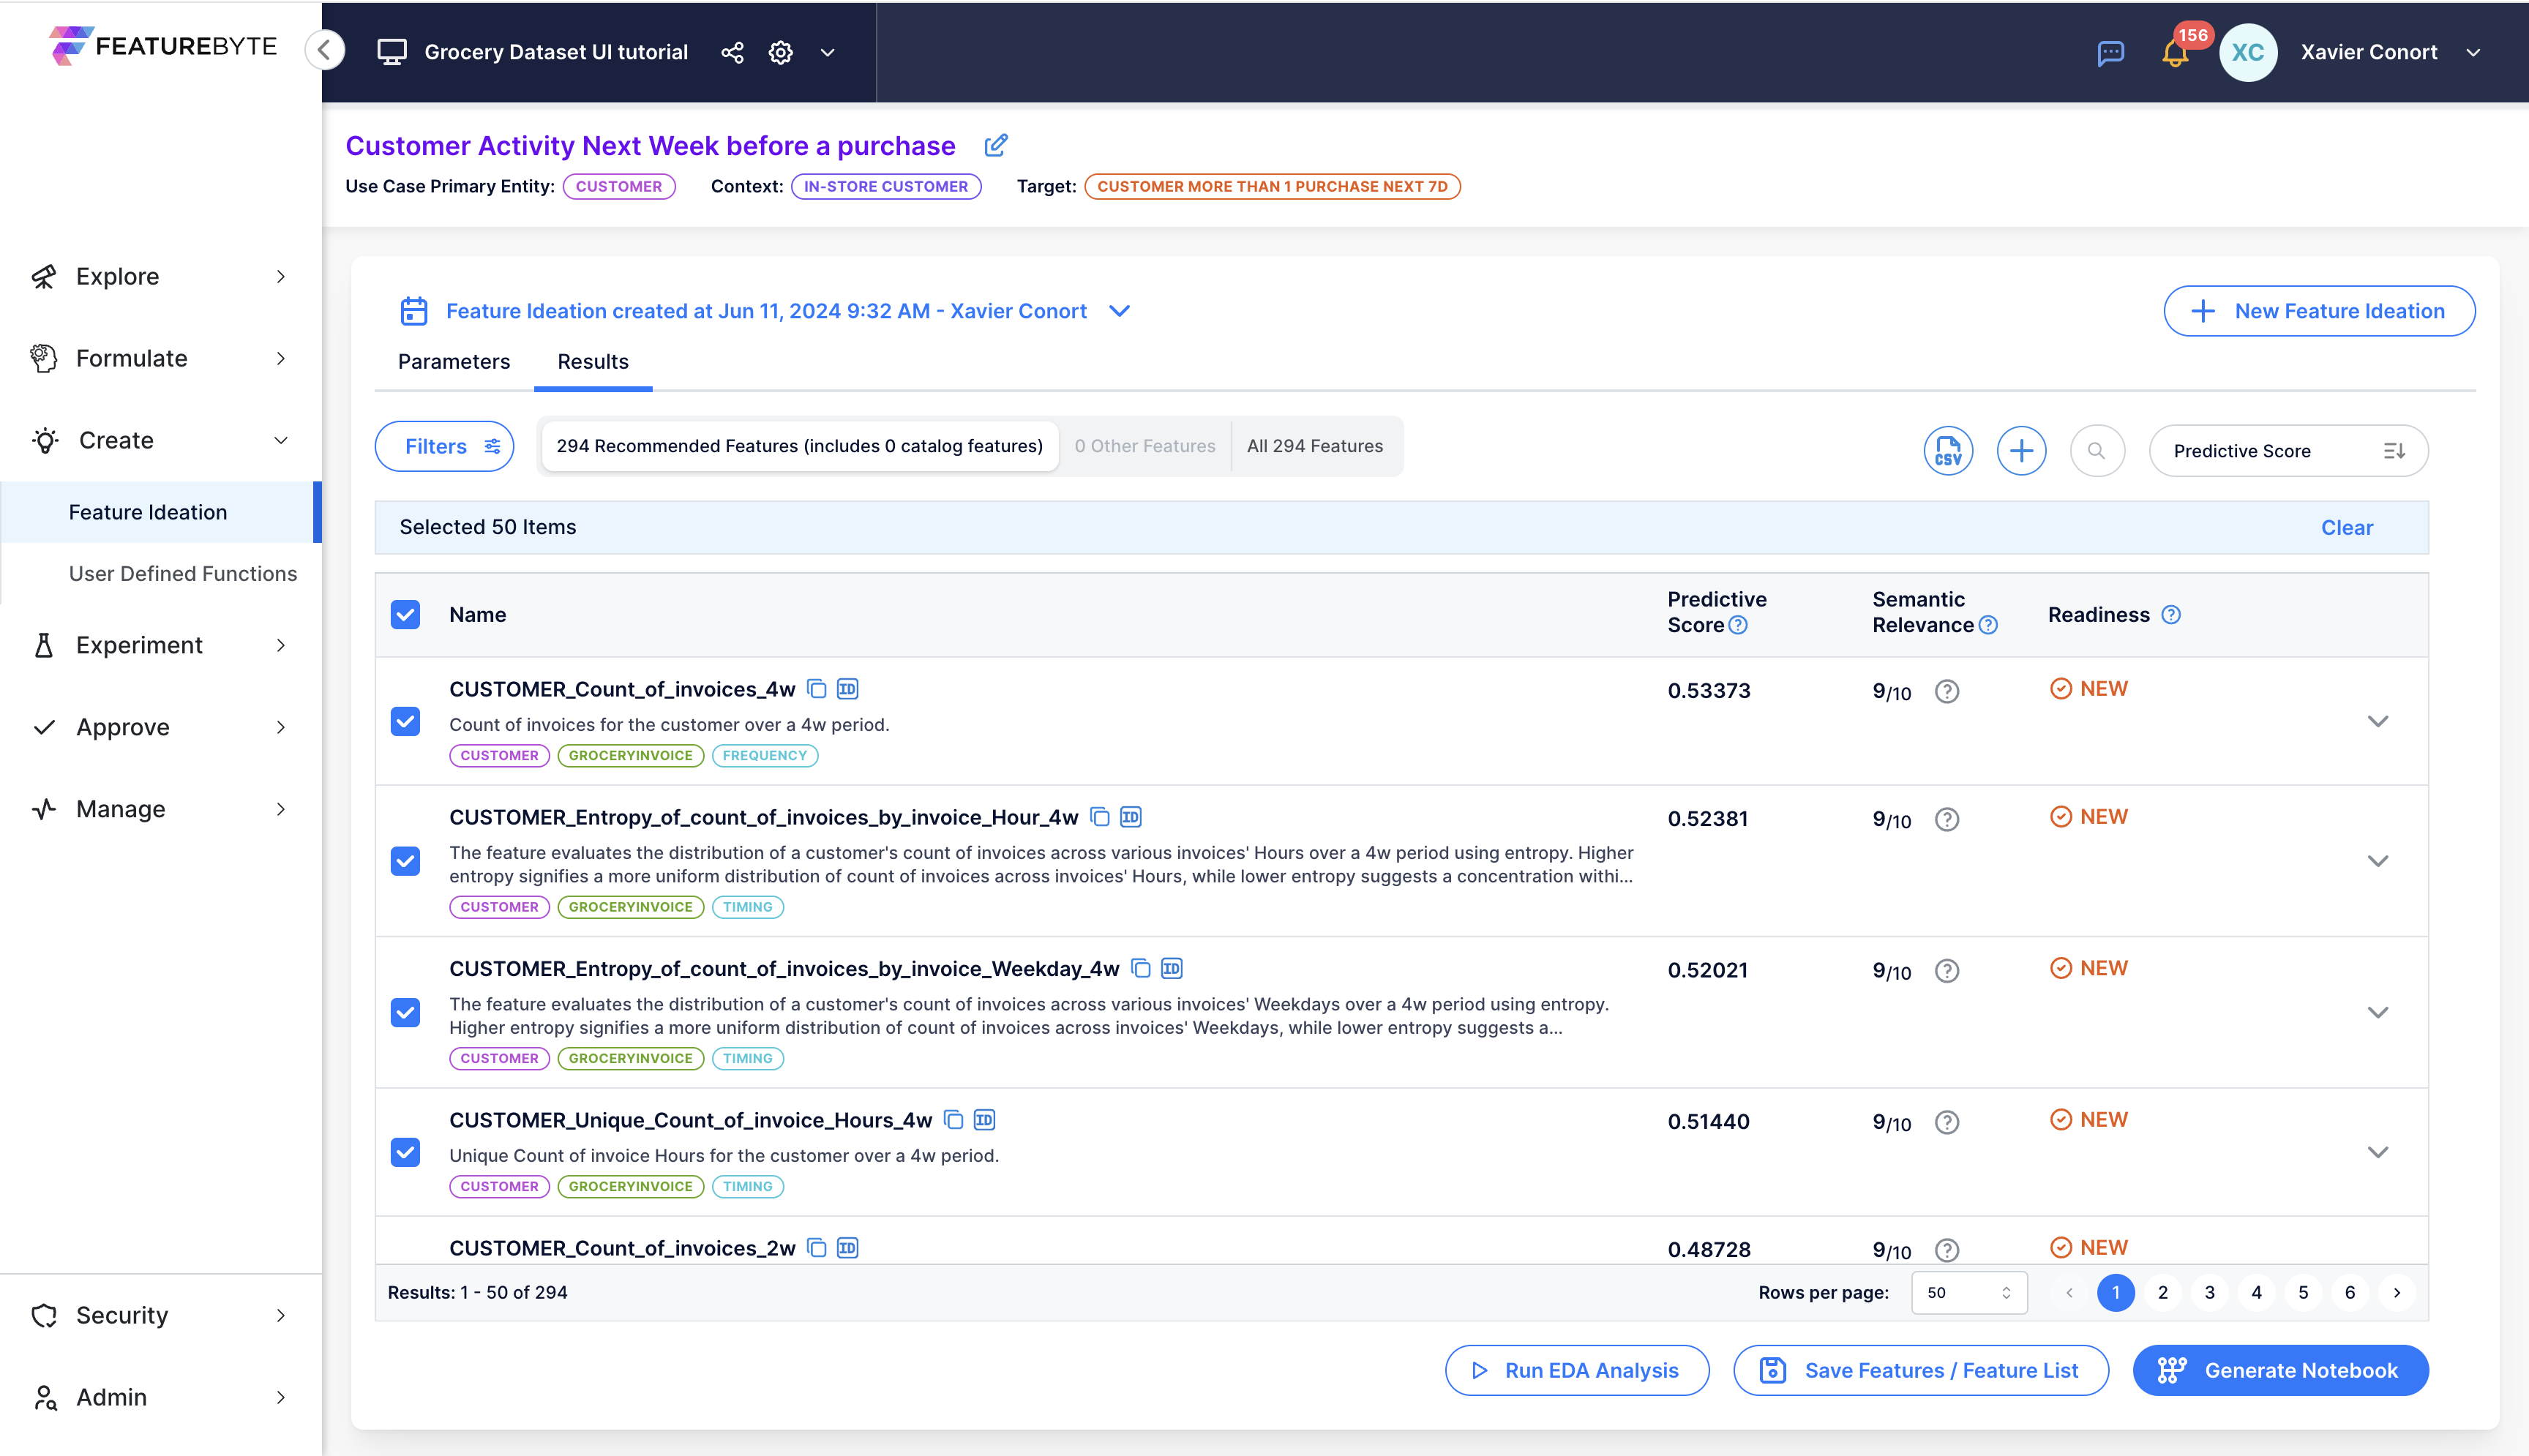Uncheck Entropy by invoice_Hour_4w checkbox

coord(405,860)
